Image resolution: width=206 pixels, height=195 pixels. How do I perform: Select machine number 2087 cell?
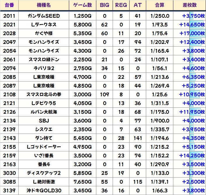click(x=9, y=86)
